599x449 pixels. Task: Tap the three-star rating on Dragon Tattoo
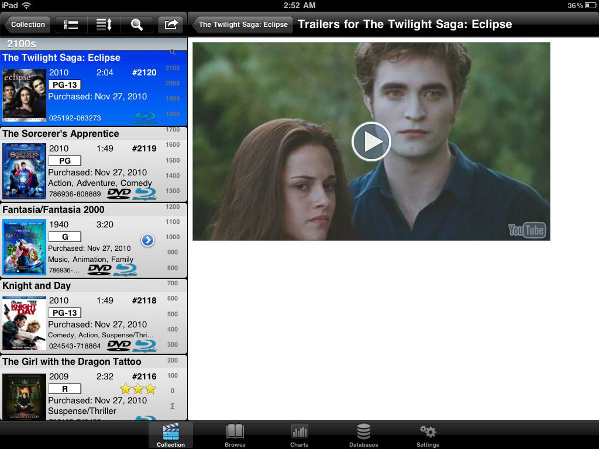coord(138,389)
